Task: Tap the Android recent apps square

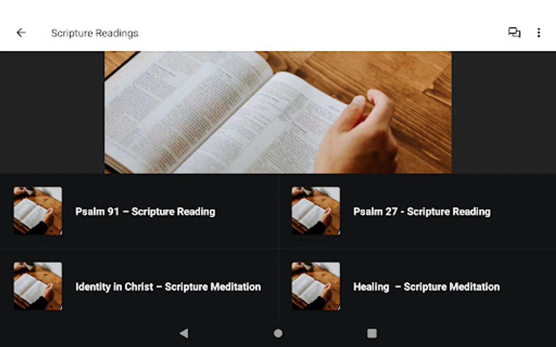Action: click(372, 334)
